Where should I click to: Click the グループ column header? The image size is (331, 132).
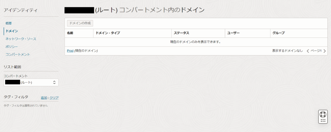(x=279, y=33)
